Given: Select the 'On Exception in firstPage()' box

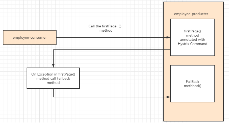Looking at the screenshot, I should (x=53, y=78).
